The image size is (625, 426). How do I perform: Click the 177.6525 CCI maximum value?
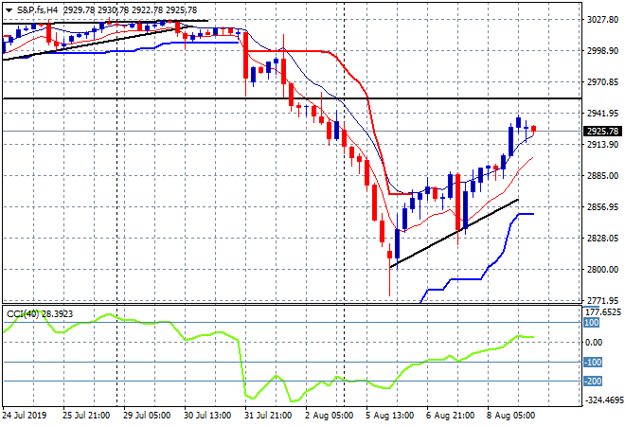(x=602, y=311)
